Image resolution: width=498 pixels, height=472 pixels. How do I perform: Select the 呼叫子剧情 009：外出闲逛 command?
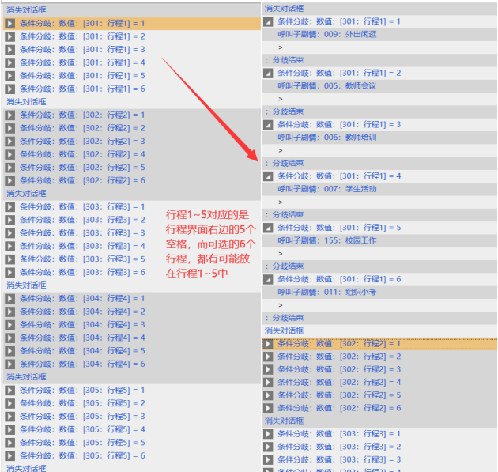pos(326,34)
